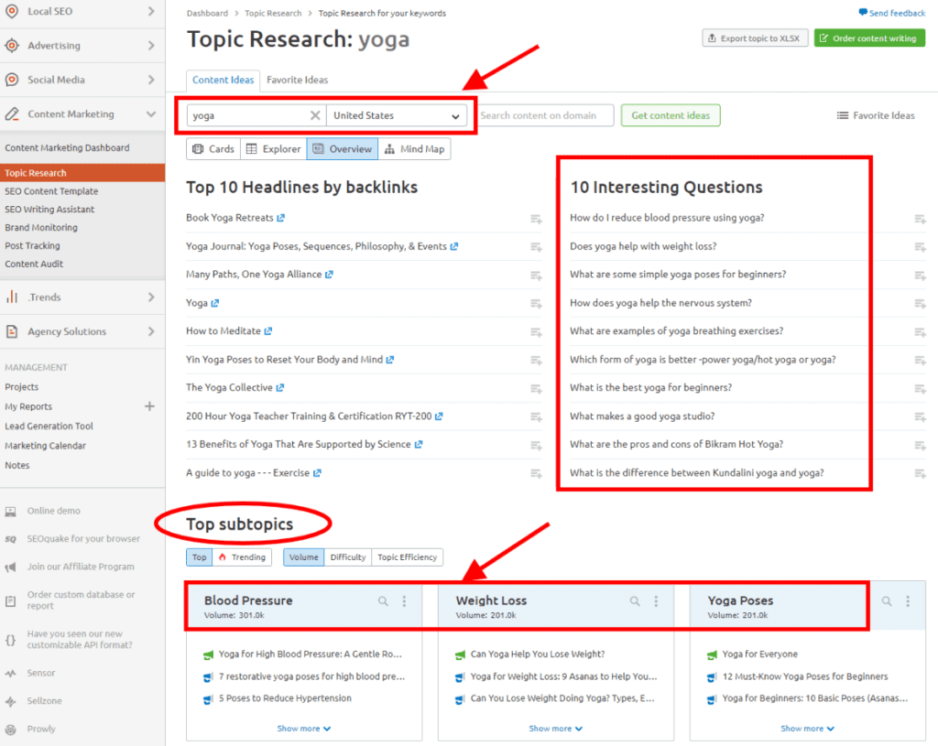The image size is (938, 746).
Task: Add a new report with plus icon
Action: [x=149, y=406]
